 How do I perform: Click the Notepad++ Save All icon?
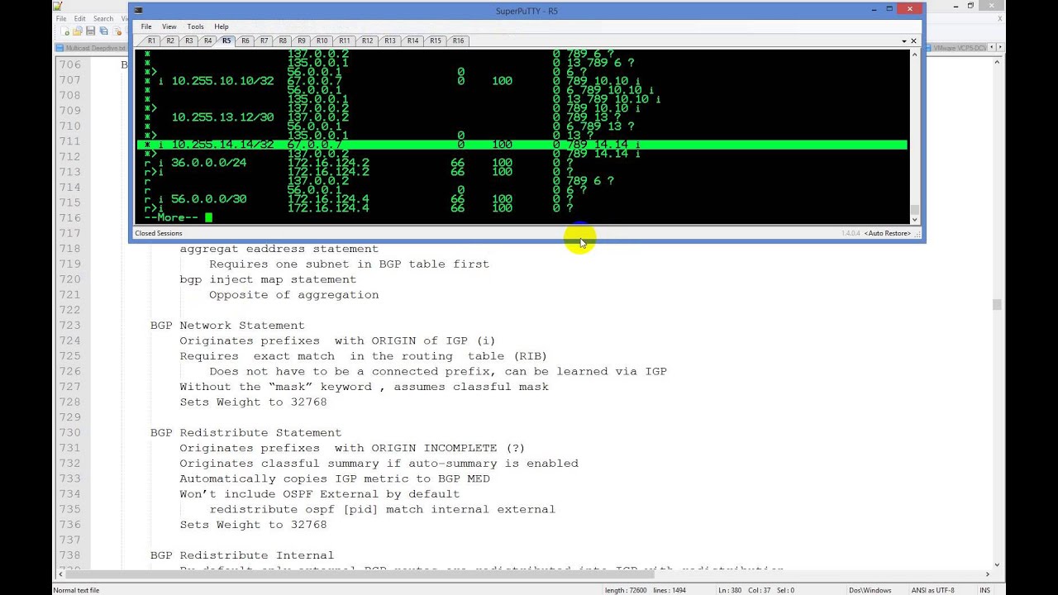[x=104, y=31]
